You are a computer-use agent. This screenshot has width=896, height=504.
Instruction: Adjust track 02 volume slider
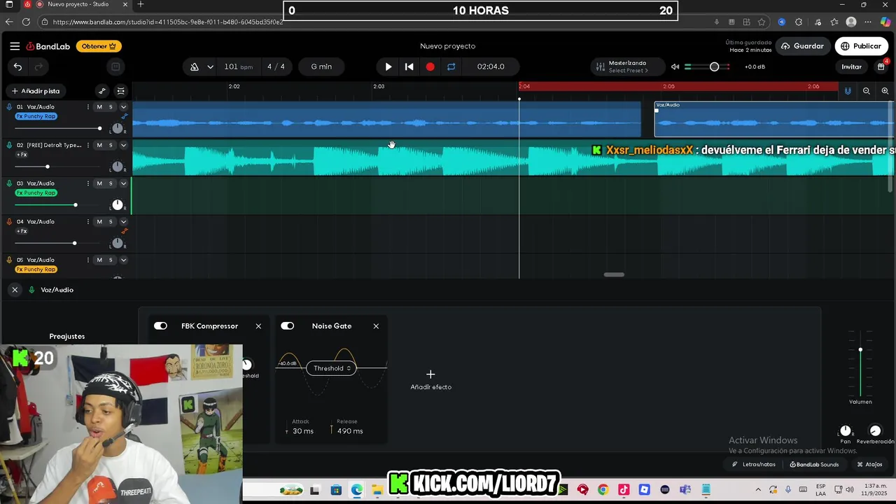48,167
